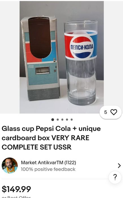Click the seller avatar photo
123x198 pixels.
(10, 165)
